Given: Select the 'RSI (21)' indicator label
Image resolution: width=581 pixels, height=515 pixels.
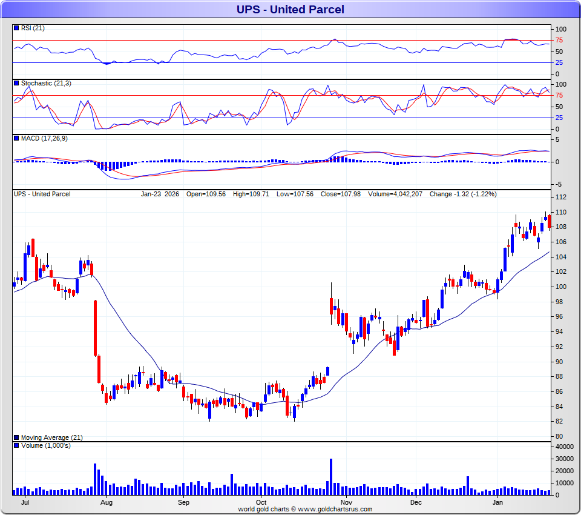Looking at the screenshot, I should [x=33, y=28].
